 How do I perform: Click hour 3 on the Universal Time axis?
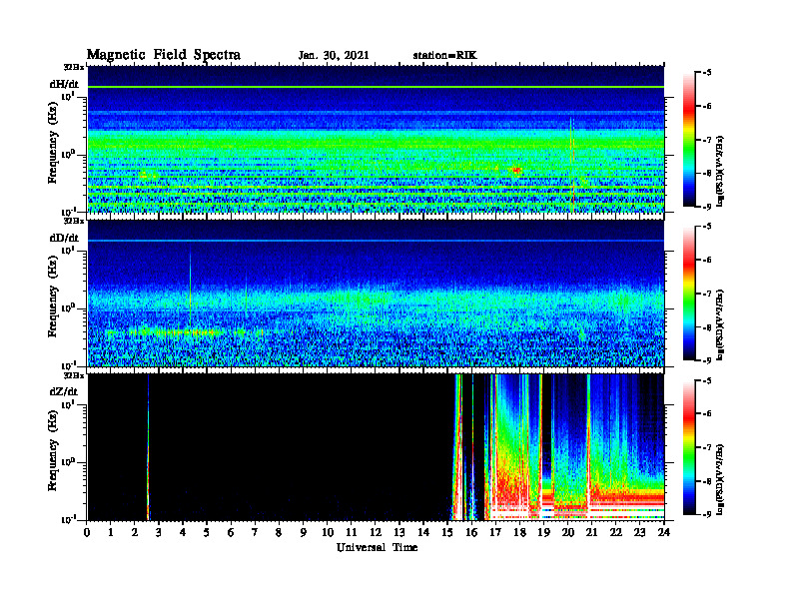click(x=159, y=533)
